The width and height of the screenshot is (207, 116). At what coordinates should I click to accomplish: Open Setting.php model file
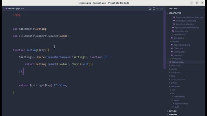click(x=179, y=52)
